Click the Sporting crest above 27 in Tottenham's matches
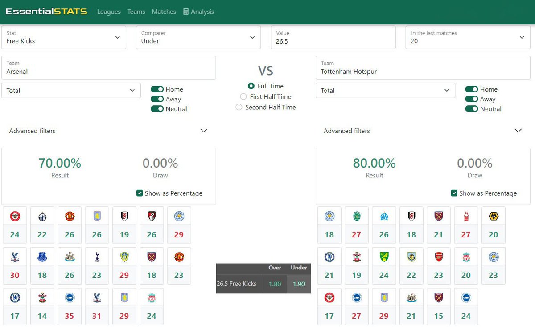This screenshot has height=329, width=535. click(x=357, y=217)
